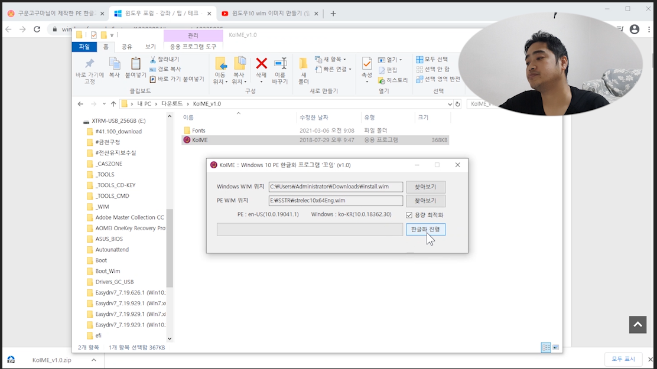Screen dimensions: 657x369
Task: Edit the Windows WIM path field
Action: [336, 187]
